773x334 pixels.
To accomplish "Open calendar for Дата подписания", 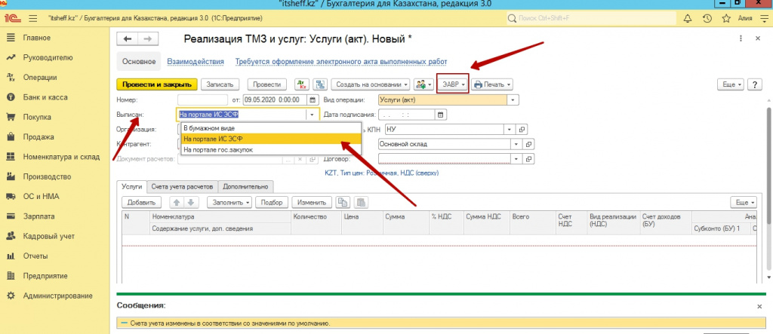I will tap(441, 115).
